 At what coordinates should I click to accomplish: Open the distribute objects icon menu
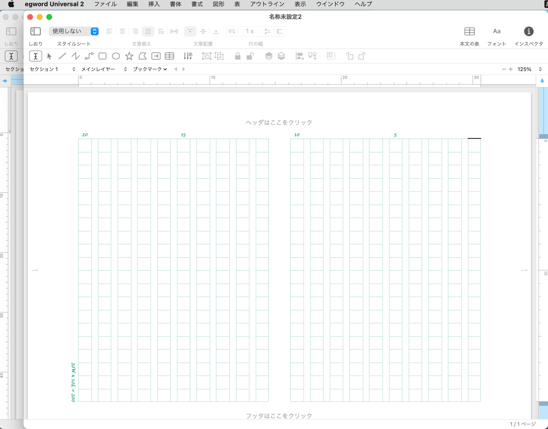(x=313, y=56)
